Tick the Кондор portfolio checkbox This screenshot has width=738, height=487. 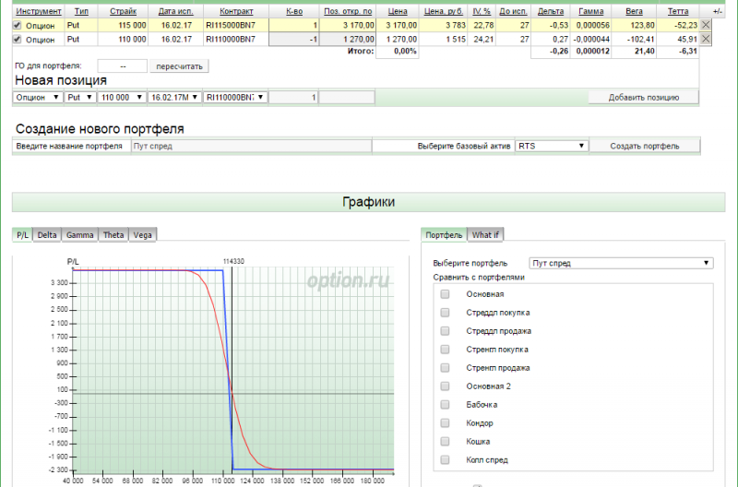pos(445,423)
